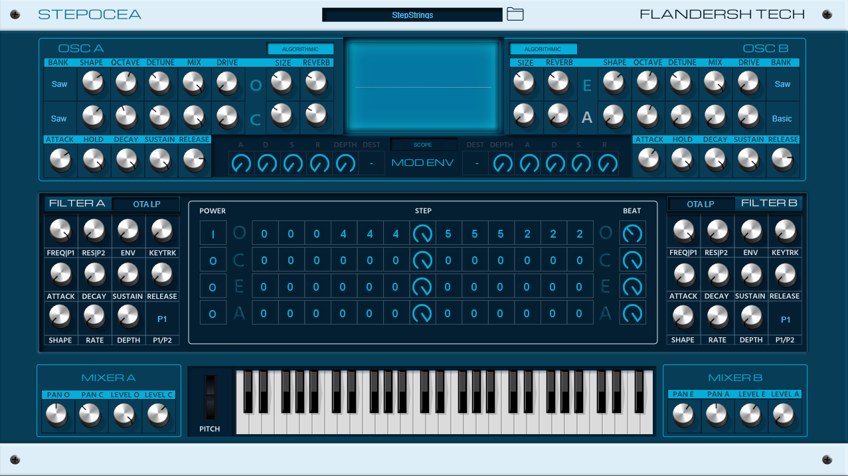Toggle the OSC A ALGORITHMIC reverb button
The height and width of the screenshot is (476, 848).
(x=300, y=49)
